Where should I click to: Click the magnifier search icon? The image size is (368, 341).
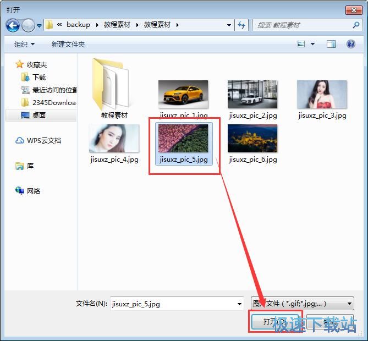tap(356, 25)
